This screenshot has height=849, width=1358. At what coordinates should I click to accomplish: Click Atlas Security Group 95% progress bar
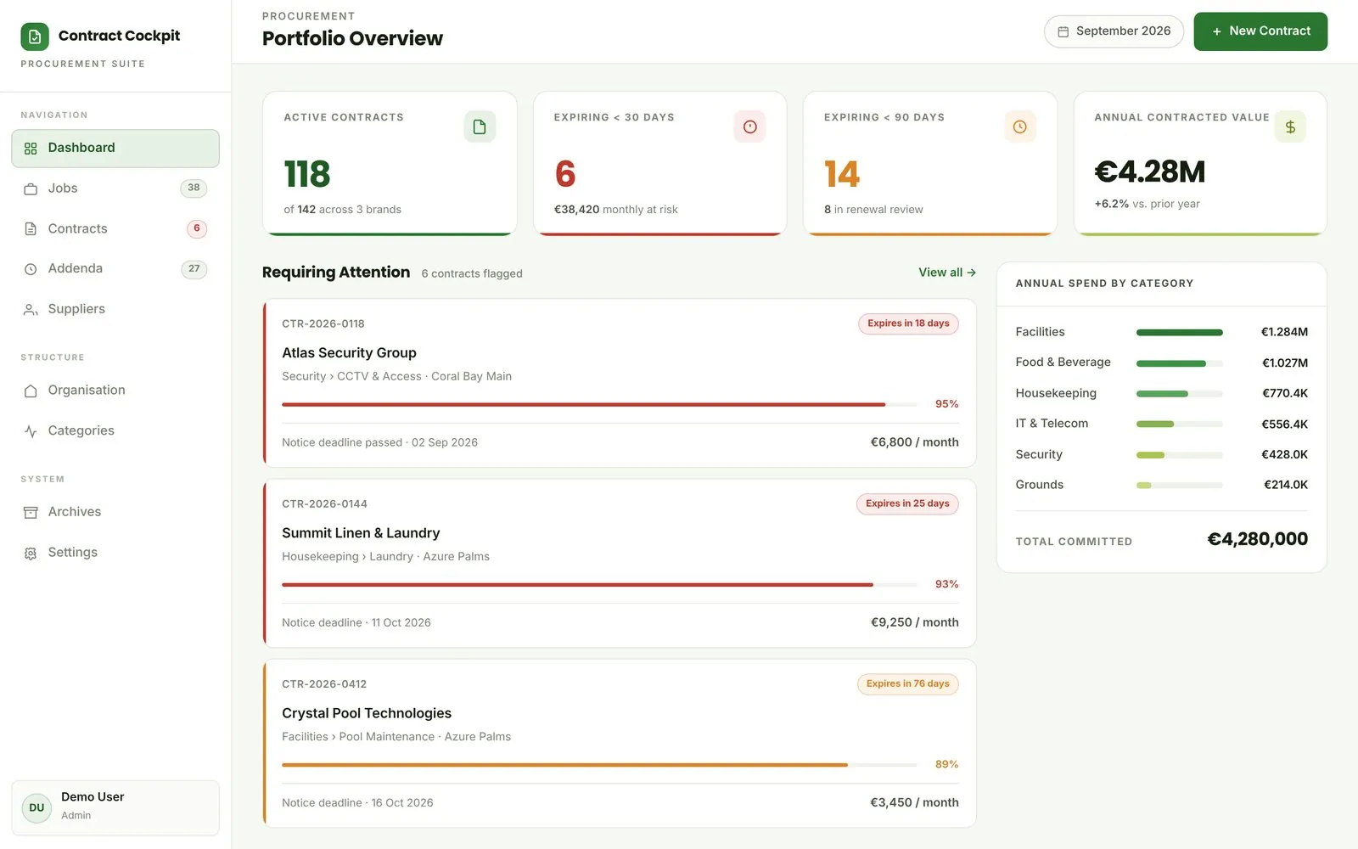click(x=599, y=404)
